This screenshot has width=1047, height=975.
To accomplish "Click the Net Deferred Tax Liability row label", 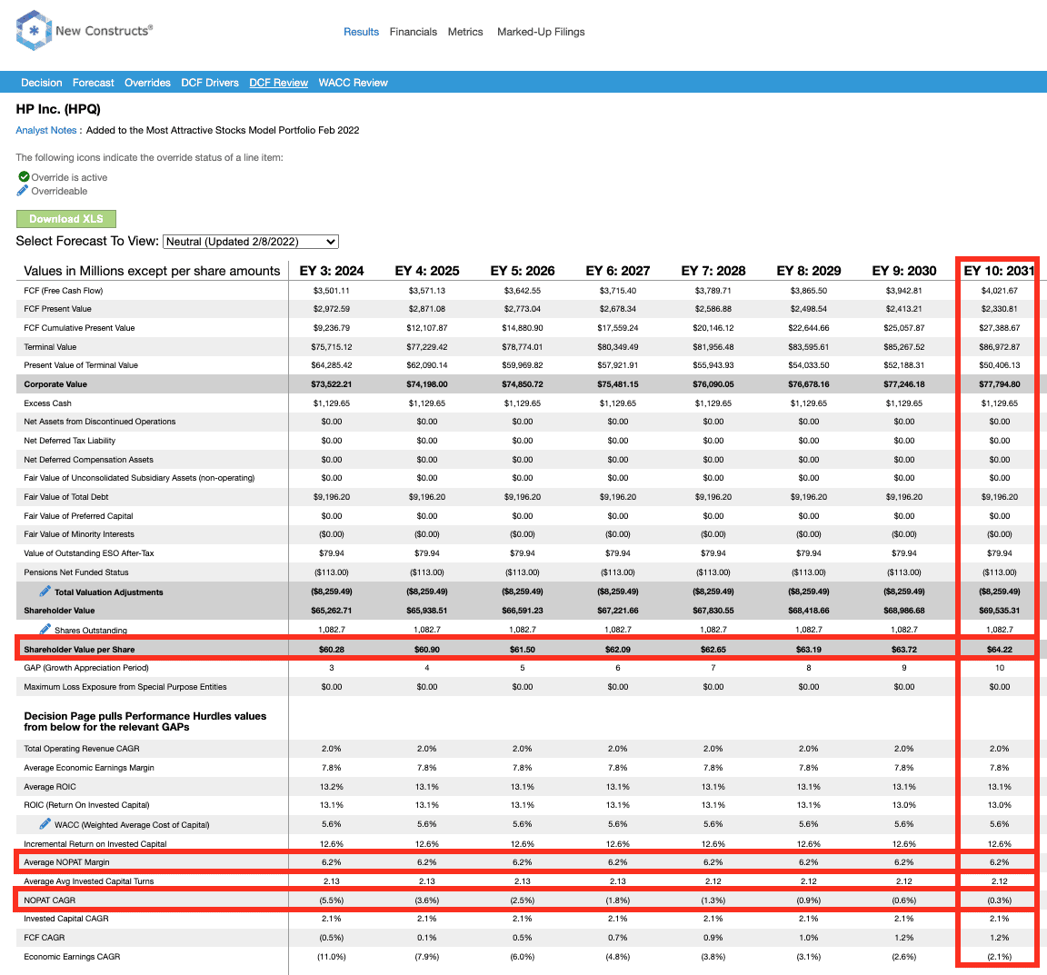I will click(x=69, y=441).
